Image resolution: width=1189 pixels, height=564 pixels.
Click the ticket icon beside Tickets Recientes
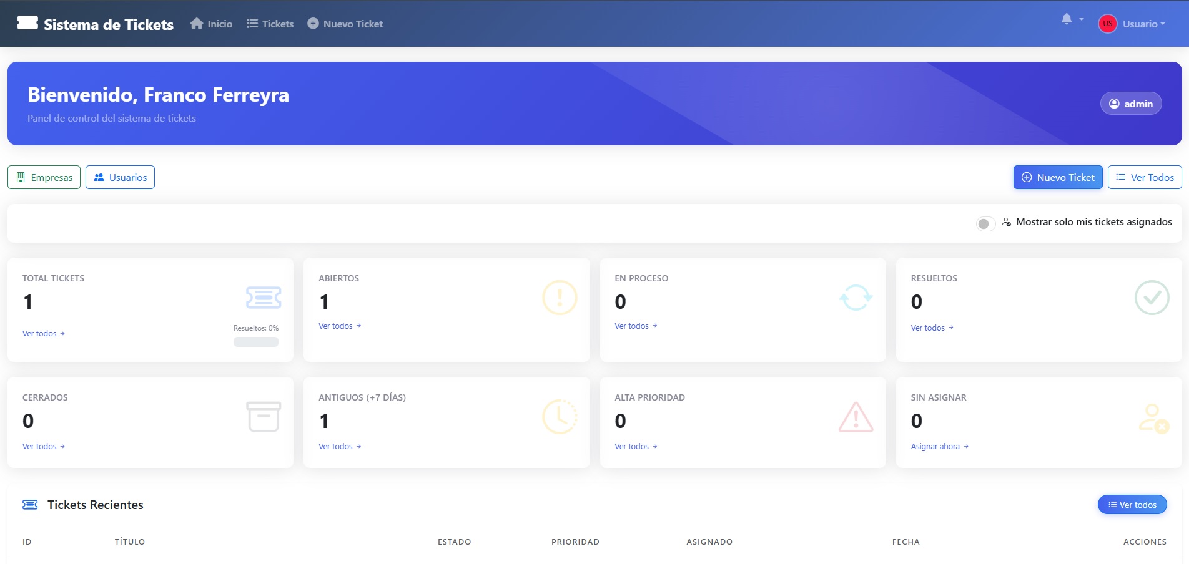[x=30, y=505]
